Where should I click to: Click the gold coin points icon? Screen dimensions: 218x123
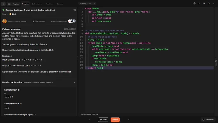10,14
